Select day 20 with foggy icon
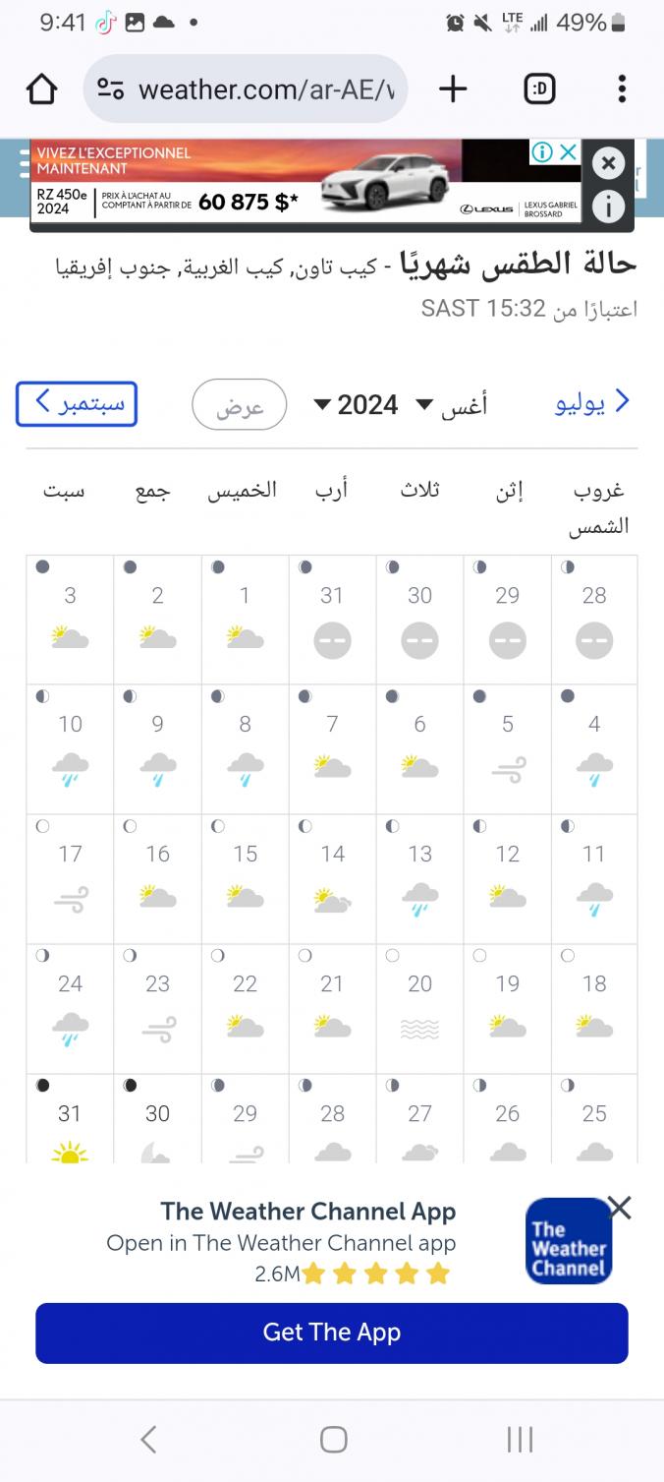 pyautogui.click(x=419, y=1008)
